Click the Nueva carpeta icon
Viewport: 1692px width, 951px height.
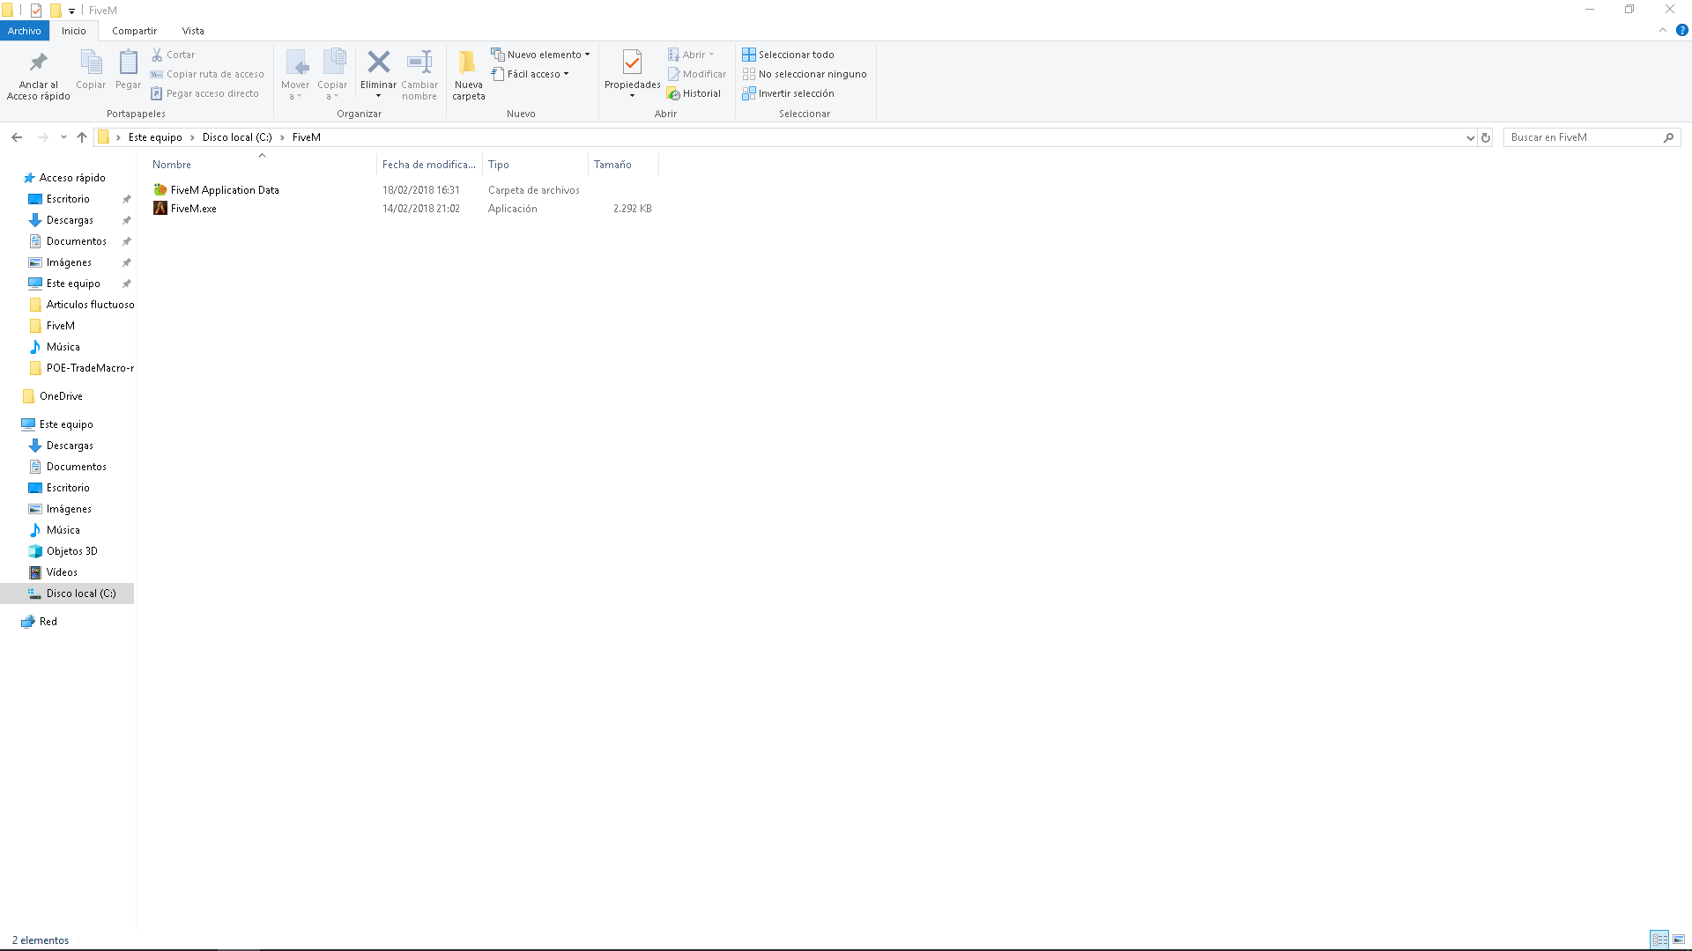[468, 63]
